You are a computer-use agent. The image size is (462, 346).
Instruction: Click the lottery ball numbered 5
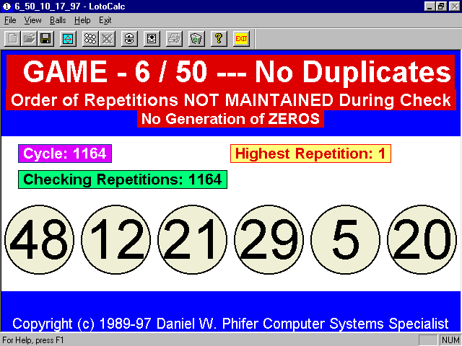point(346,239)
